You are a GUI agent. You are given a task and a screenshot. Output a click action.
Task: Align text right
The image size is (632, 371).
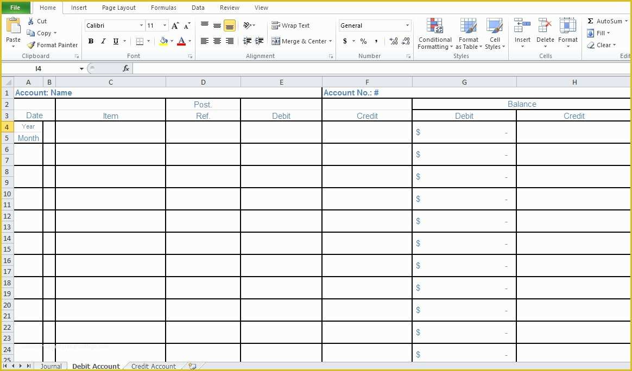pos(230,41)
